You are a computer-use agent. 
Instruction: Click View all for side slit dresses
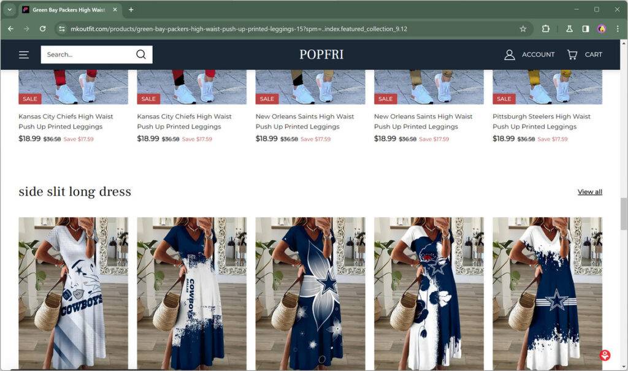coord(589,192)
